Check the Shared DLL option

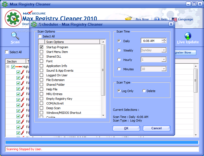42,57
